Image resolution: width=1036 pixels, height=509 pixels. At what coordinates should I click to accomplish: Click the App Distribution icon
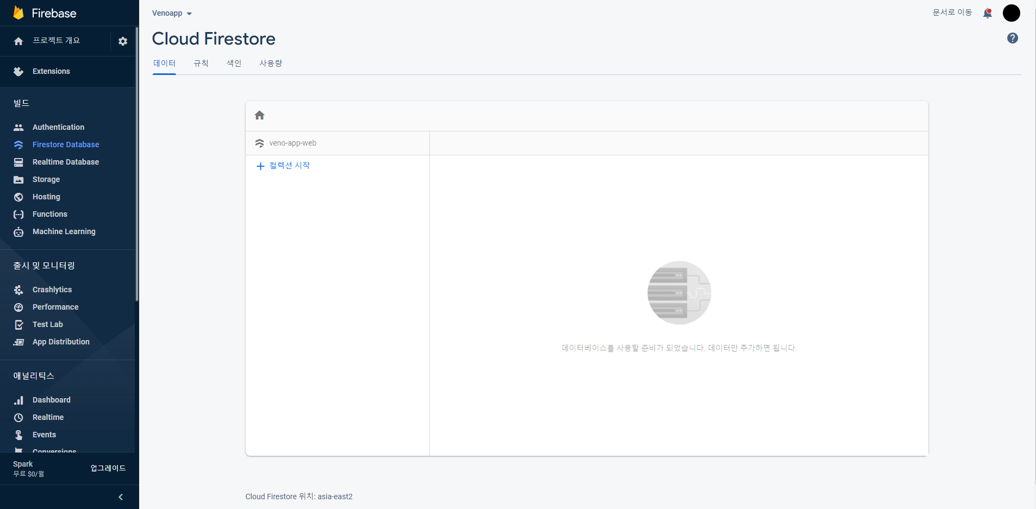click(18, 342)
